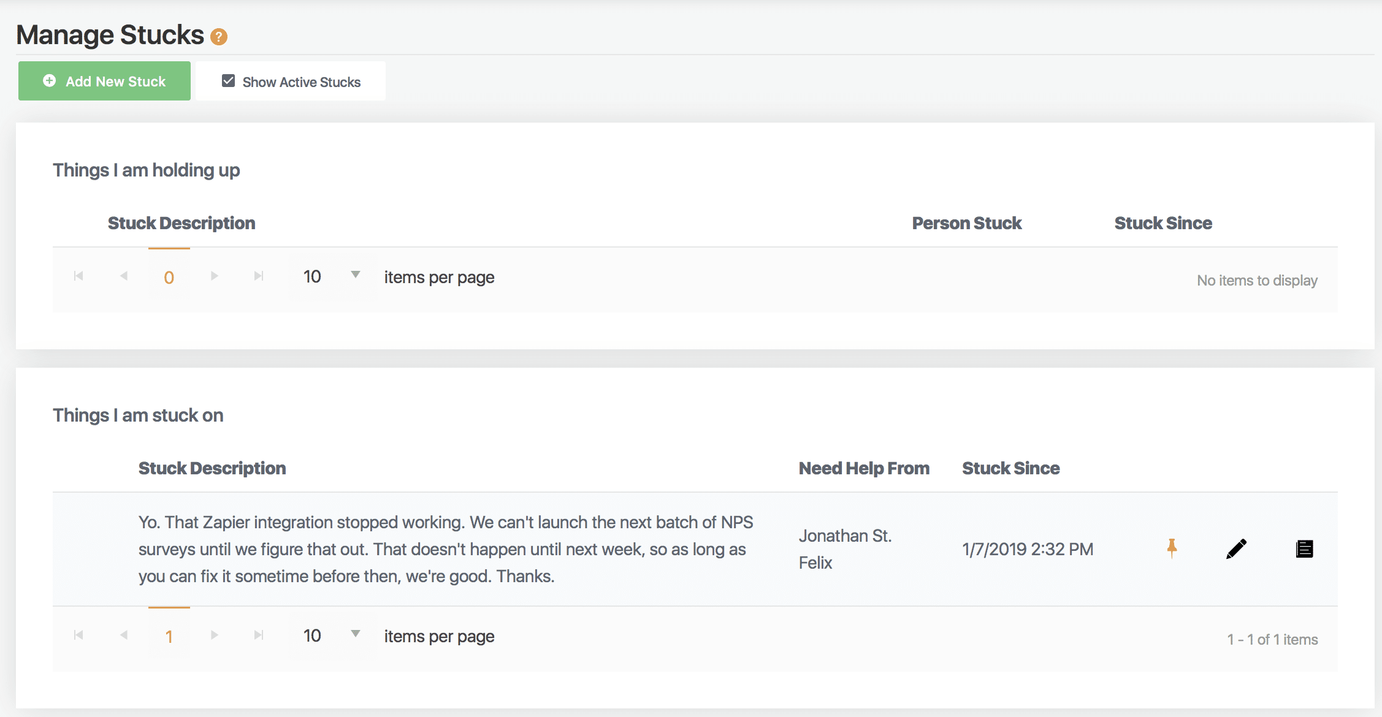Open the notes icon on Zapier stuck row
Image resolution: width=1382 pixels, height=717 pixels.
click(1304, 548)
